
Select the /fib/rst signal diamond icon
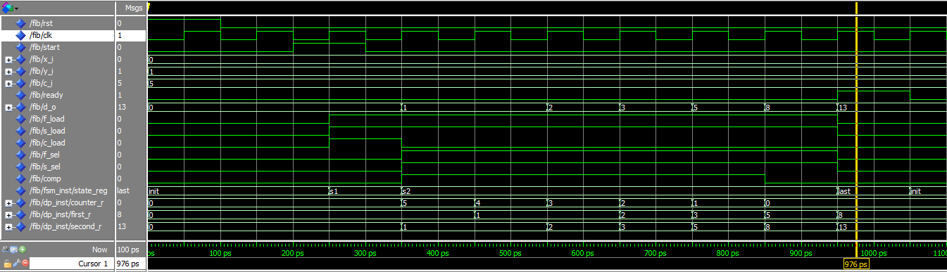[20, 23]
